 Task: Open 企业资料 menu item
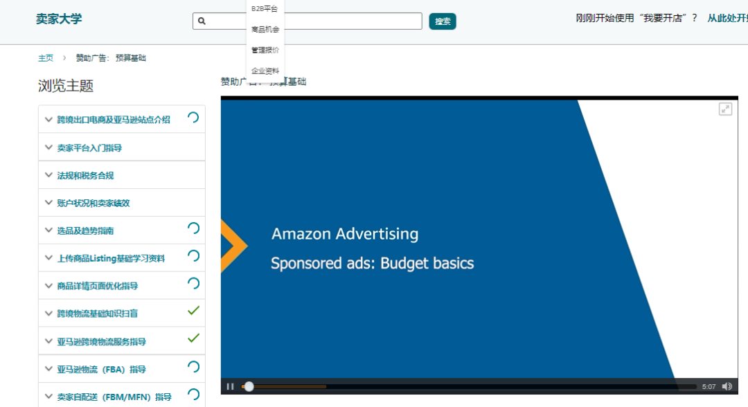[265, 71]
